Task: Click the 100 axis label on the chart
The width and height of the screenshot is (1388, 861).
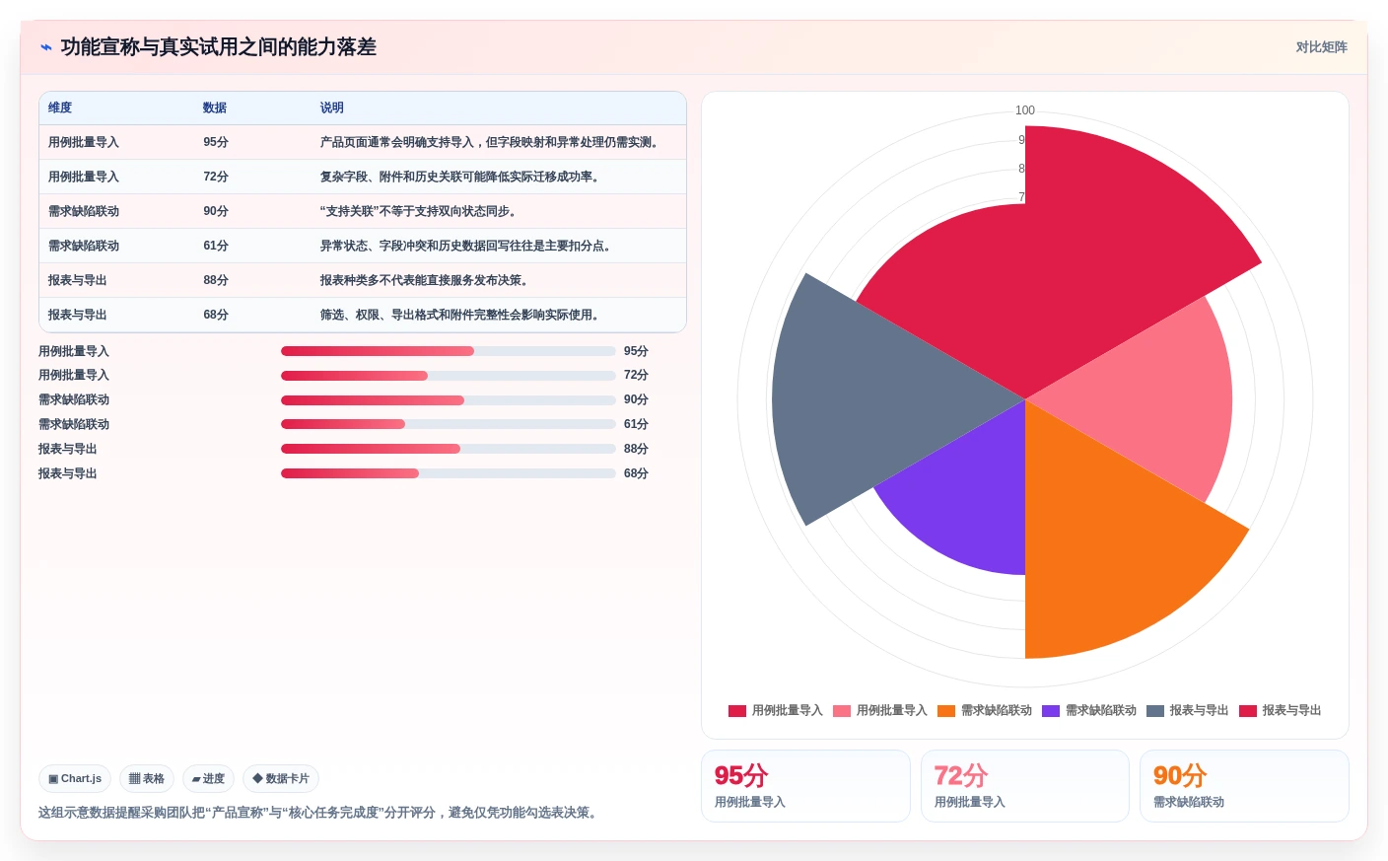Action: click(x=1025, y=110)
